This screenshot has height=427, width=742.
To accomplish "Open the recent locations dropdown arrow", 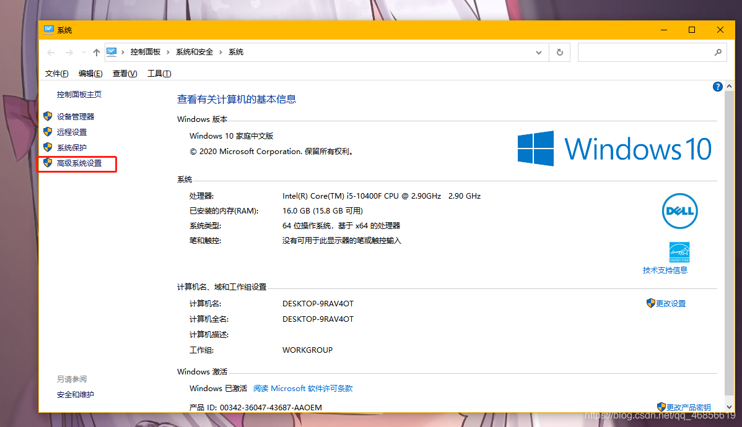I will click(84, 53).
